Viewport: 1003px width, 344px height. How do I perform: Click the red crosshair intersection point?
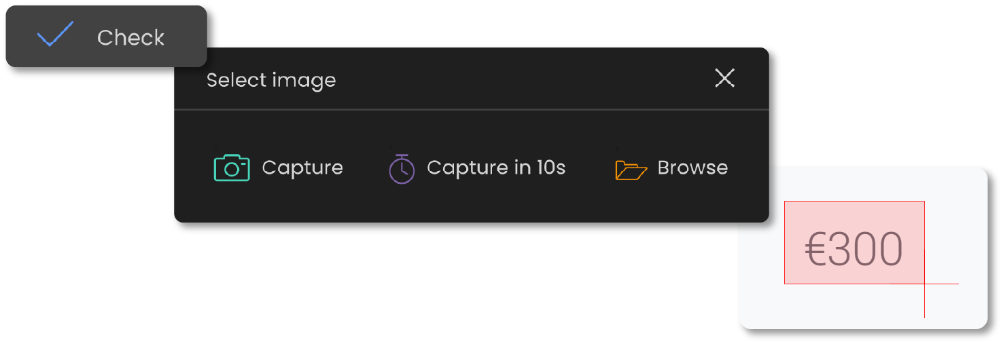coord(924,284)
